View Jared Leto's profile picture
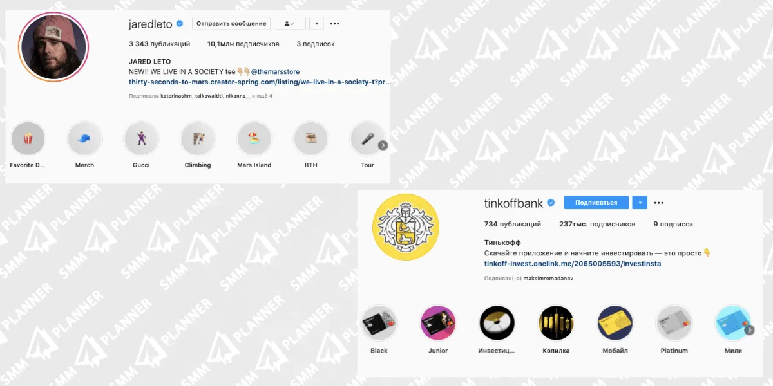The image size is (773, 386). pos(54,47)
